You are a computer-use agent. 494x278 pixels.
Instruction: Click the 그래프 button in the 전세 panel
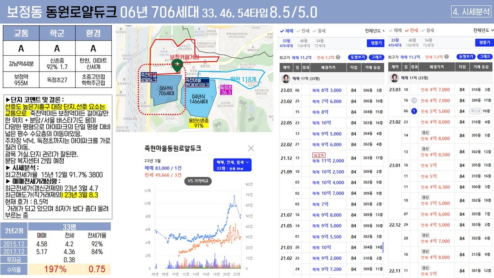click(484, 57)
